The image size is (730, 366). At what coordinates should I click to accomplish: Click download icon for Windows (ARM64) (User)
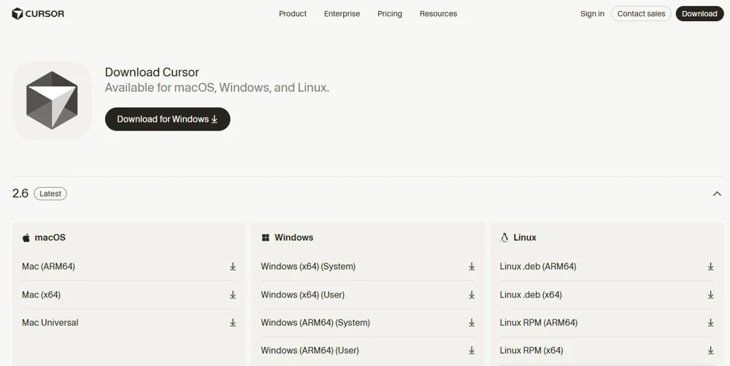click(x=472, y=351)
